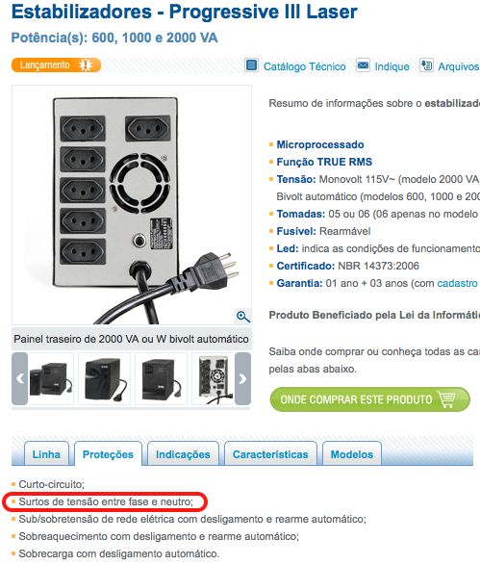This screenshot has width=480, height=565.
Task: Click the shopping cart icon on green button
Action: [445, 399]
